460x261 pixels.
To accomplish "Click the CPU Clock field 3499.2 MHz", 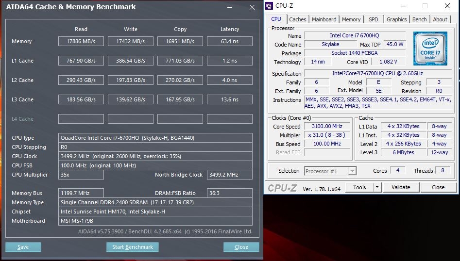I will (155, 156).
